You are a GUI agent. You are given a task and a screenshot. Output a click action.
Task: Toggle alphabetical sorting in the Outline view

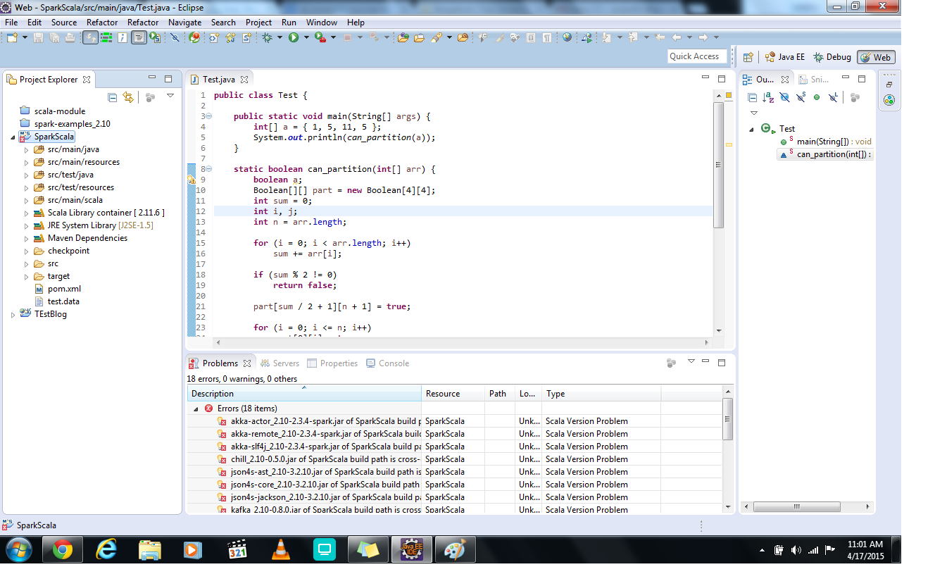[x=768, y=96]
